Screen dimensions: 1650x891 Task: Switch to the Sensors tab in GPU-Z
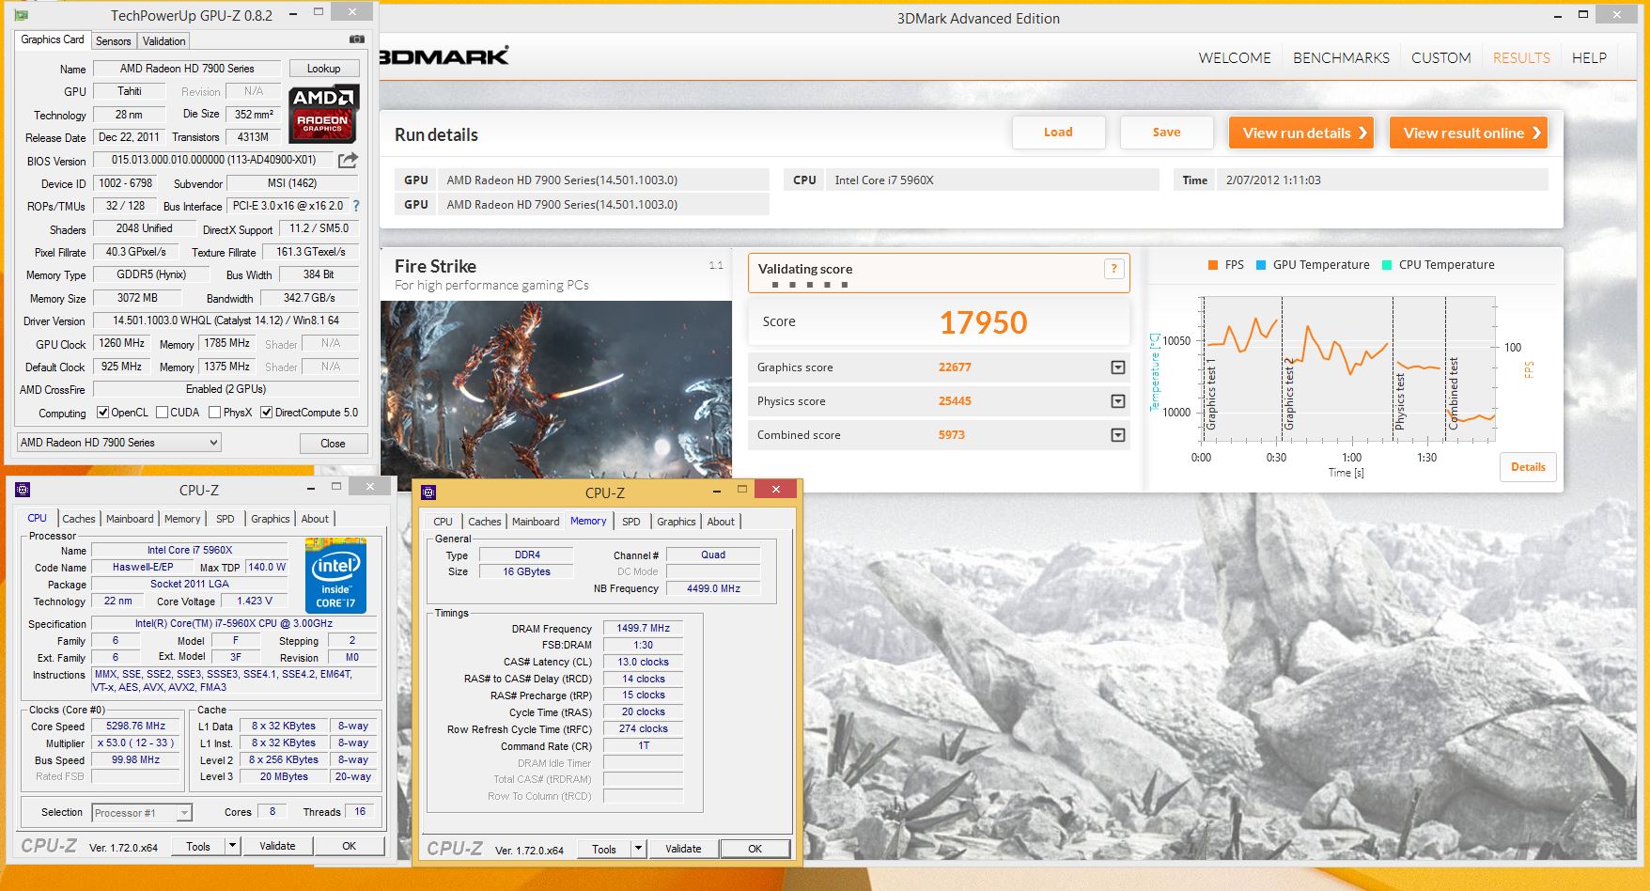pos(114,41)
